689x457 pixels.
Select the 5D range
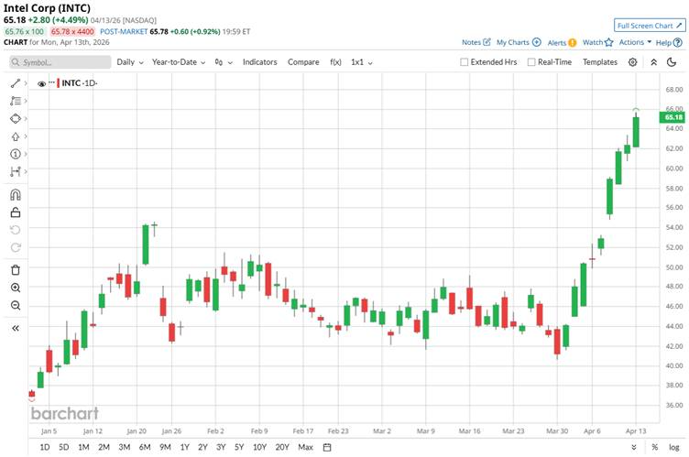click(x=64, y=447)
